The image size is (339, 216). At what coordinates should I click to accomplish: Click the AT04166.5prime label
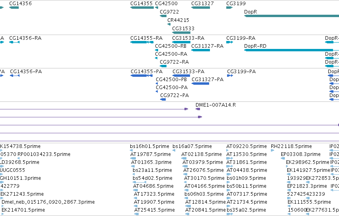coord(204,186)
